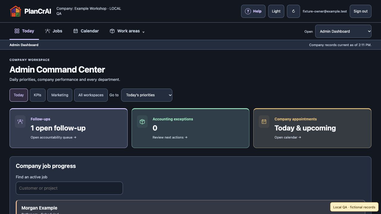Expand the Work areas chevron
The image size is (381, 214).
(143, 32)
